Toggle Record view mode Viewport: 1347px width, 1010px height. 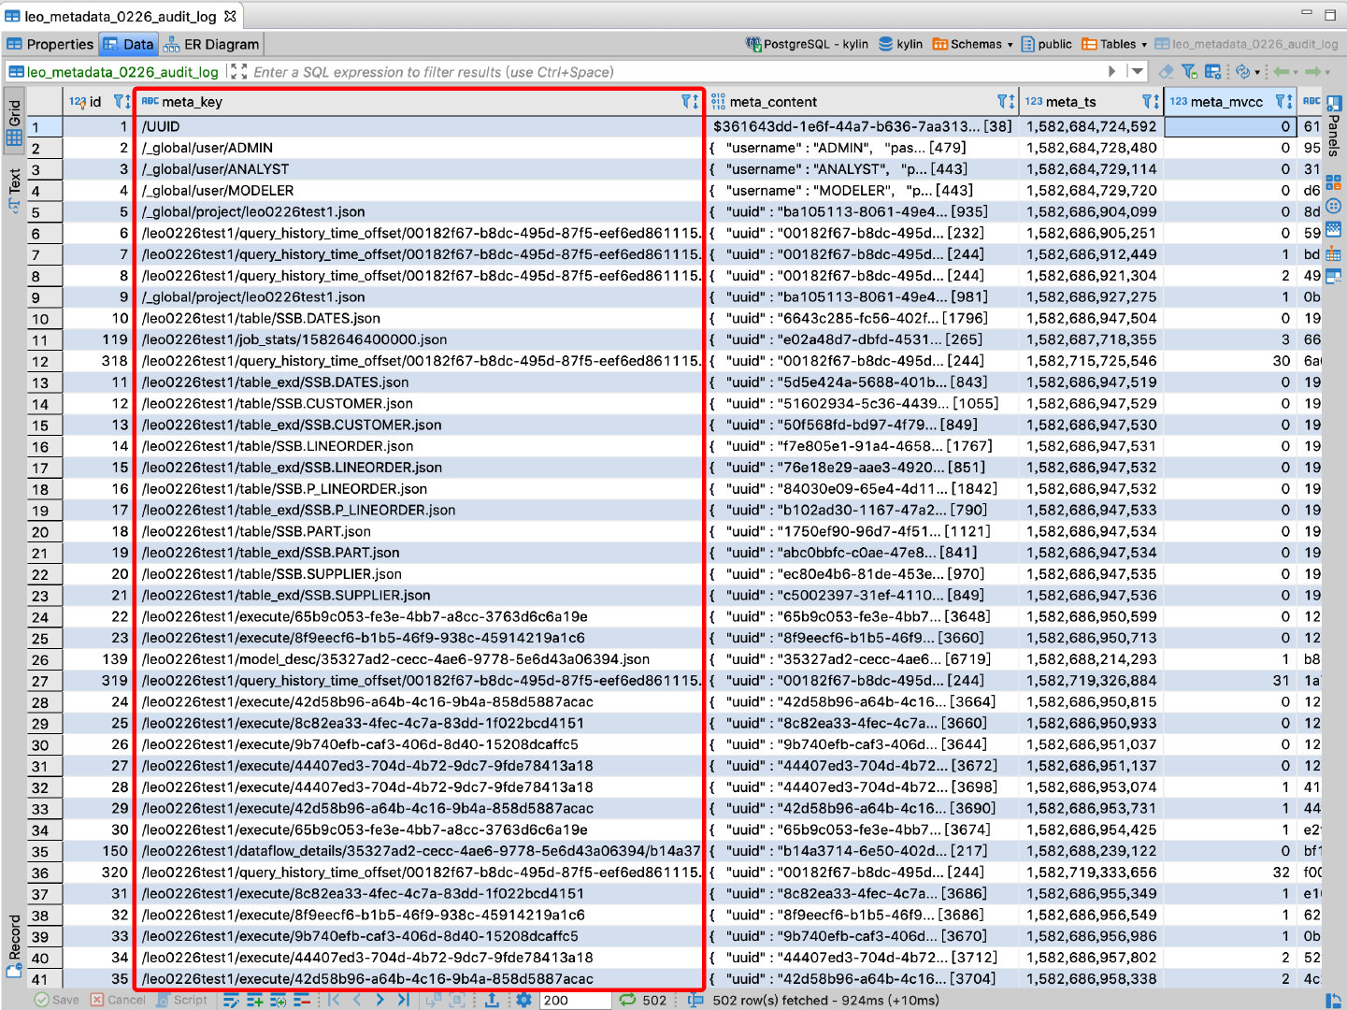pyautogui.click(x=15, y=946)
